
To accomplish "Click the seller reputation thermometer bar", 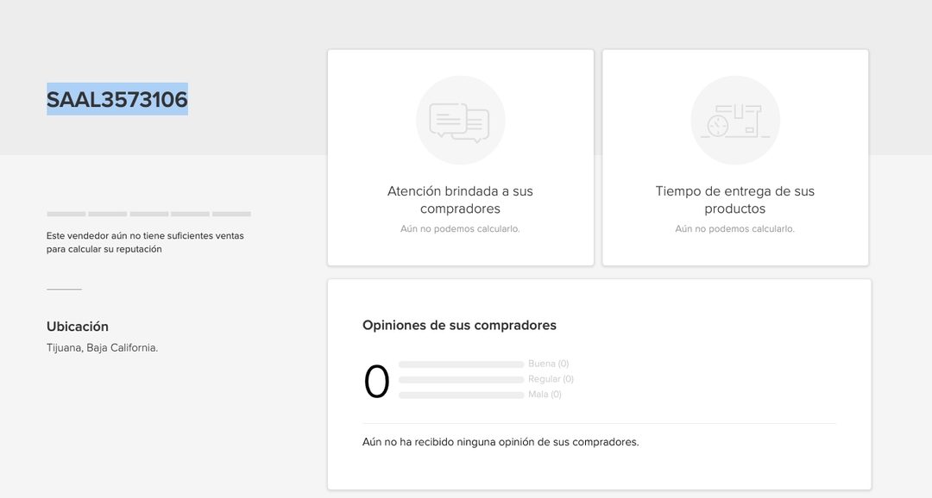I will point(148,214).
